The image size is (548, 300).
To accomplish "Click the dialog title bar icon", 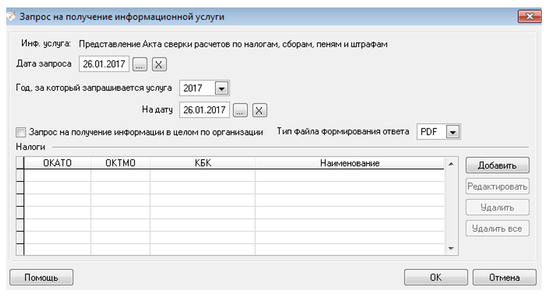I will [x=11, y=17].
